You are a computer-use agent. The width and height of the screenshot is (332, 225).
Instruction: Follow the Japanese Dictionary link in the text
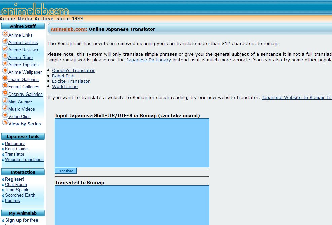coord(148,60)
